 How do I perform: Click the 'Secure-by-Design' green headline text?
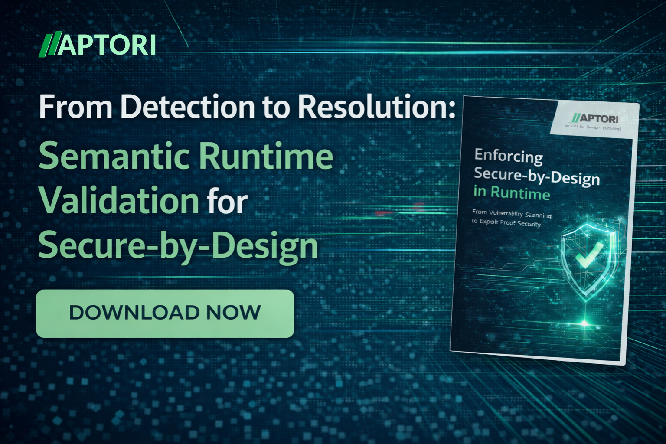tap(179, 246)
